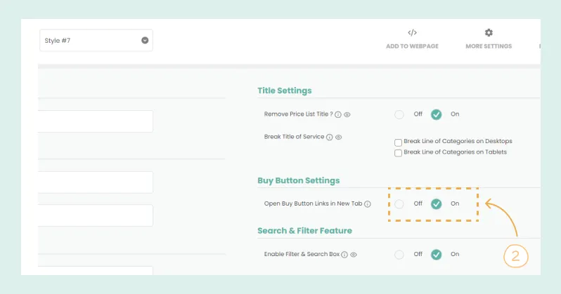Check Break Line of Categories on Desktops
The width and height of the screenshot is (561, 294).
398,142
